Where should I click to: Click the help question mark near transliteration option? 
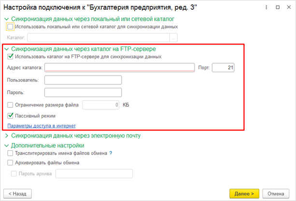111,153
